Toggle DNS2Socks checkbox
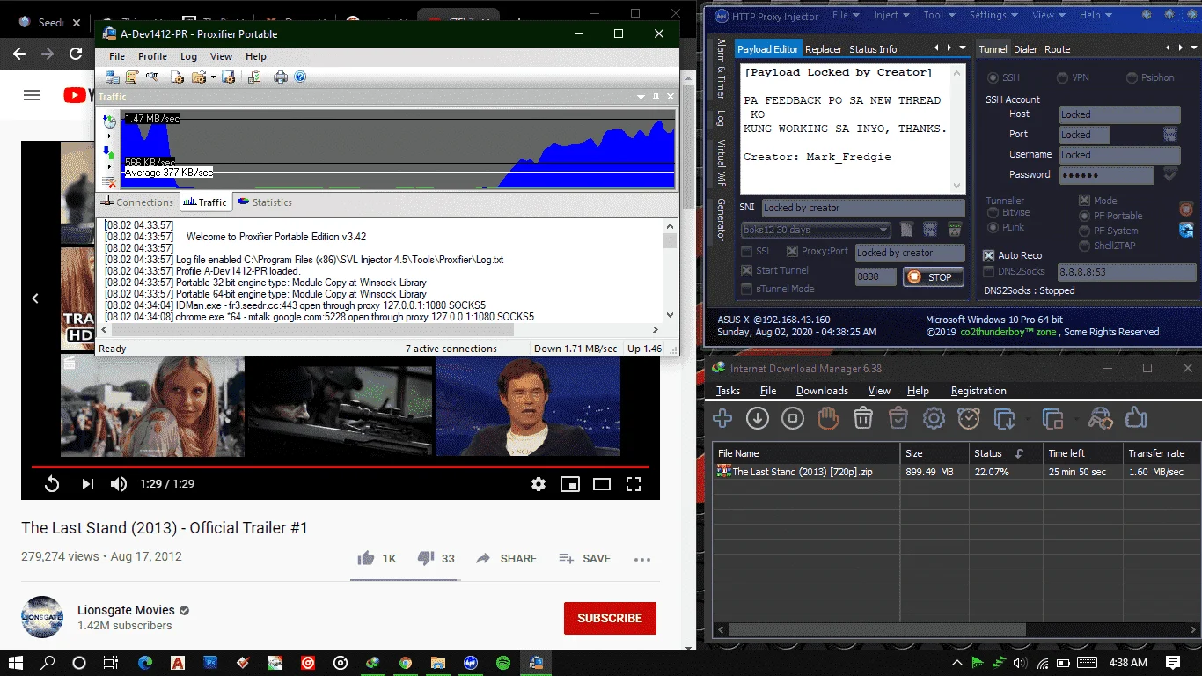 pos(989,272)
